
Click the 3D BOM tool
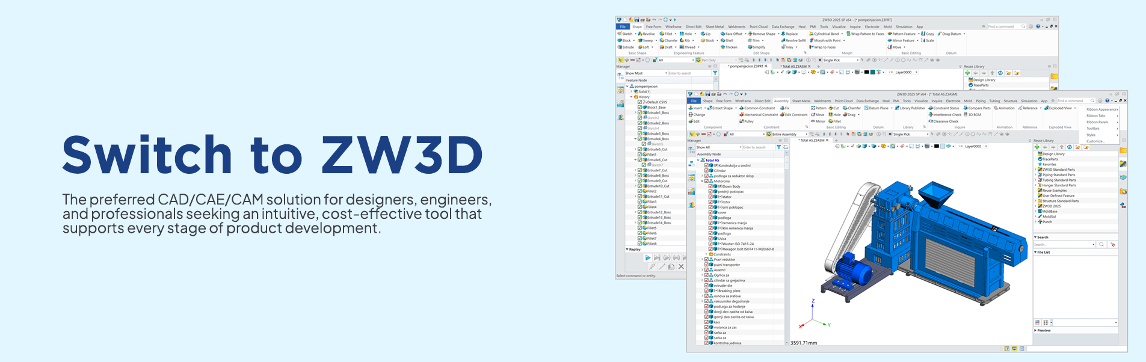(x=972, y=114)
